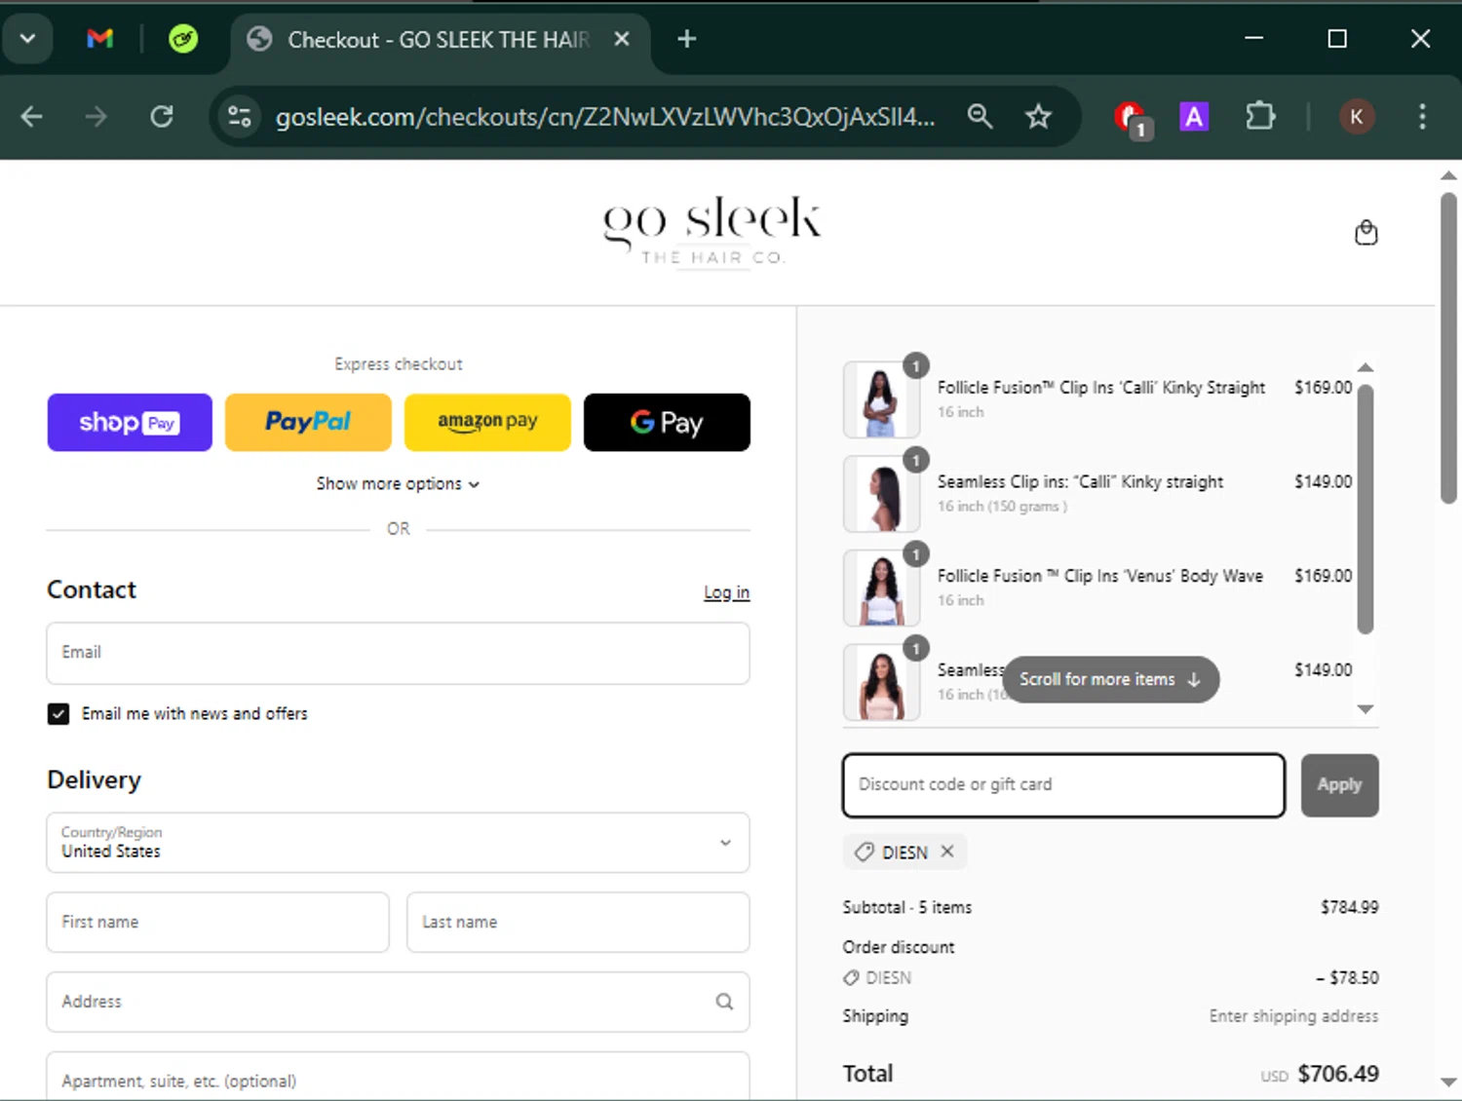Remove the DIESN discount code
The image size is (1462, 1101).
(947, 852)
